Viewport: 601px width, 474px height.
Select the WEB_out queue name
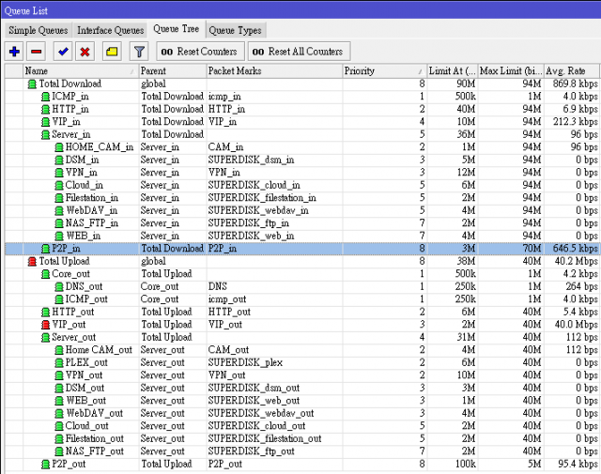pyautogui.click(x=85, y=401)
